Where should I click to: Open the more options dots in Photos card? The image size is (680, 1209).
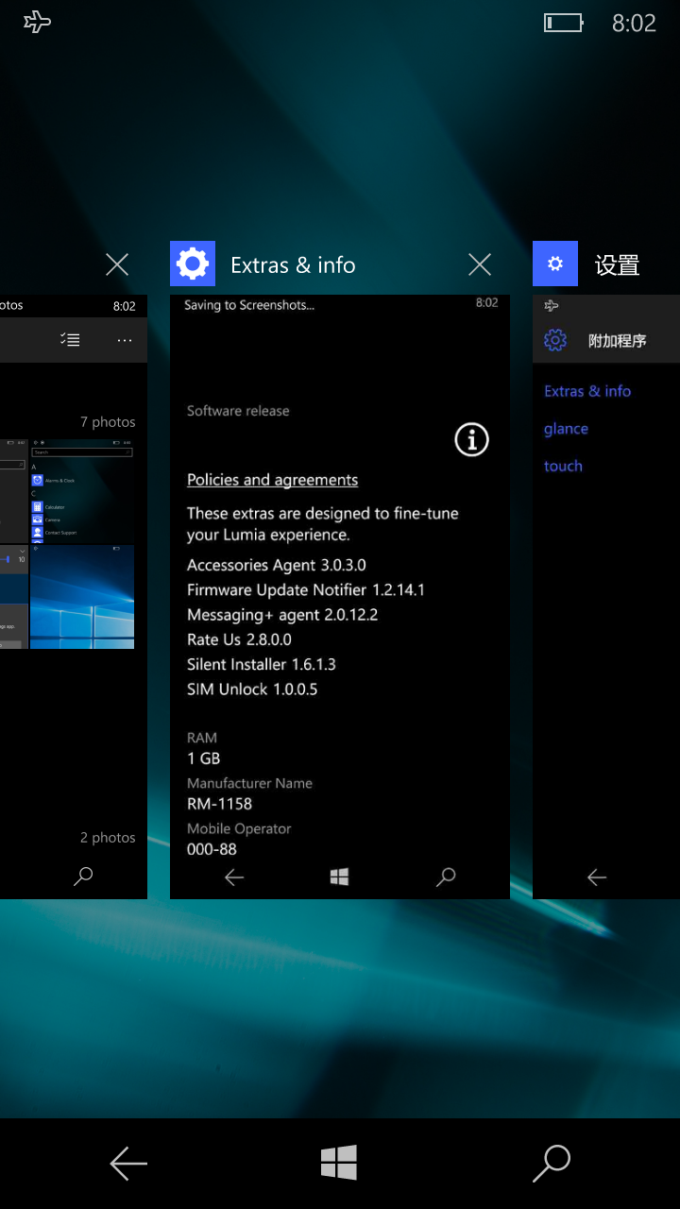(125, 340)
